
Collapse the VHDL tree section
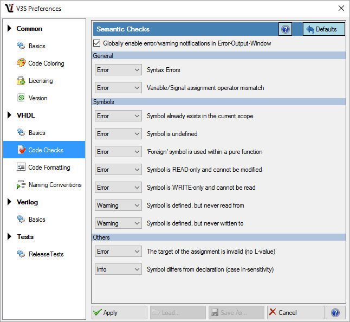pyautogui.click(x=9, y=115)
